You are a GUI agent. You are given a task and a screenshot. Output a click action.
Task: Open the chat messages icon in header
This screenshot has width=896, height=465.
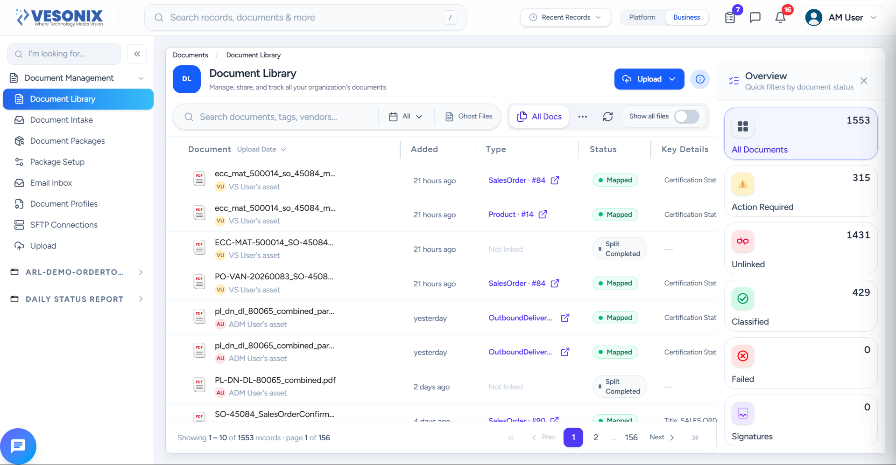(755, 18)
